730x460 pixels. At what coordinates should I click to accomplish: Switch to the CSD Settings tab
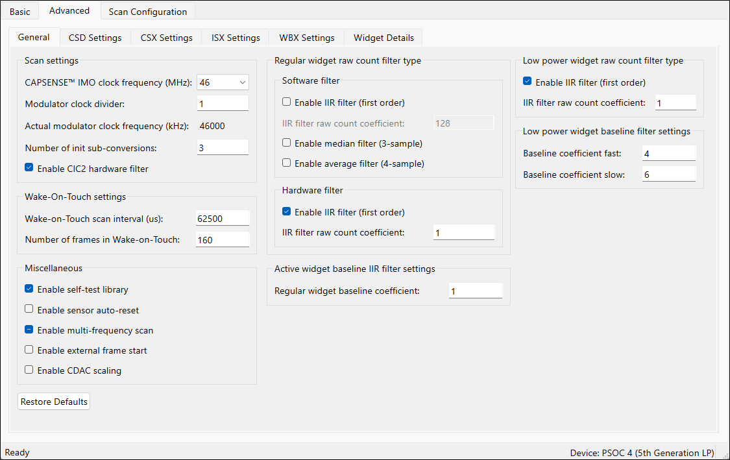(95, 38)
